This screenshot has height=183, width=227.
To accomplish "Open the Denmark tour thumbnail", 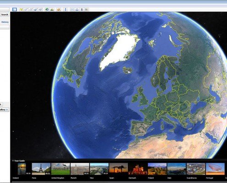I will tap(138, 169).
